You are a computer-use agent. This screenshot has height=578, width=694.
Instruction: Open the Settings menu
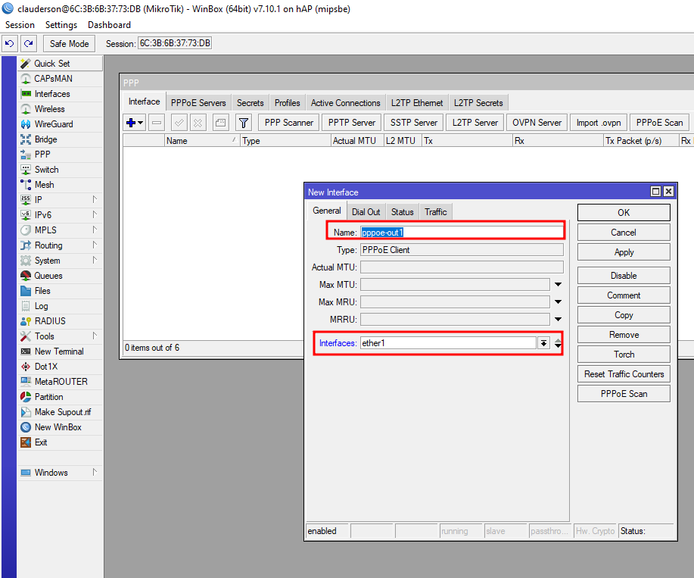[x=61, y=25]
